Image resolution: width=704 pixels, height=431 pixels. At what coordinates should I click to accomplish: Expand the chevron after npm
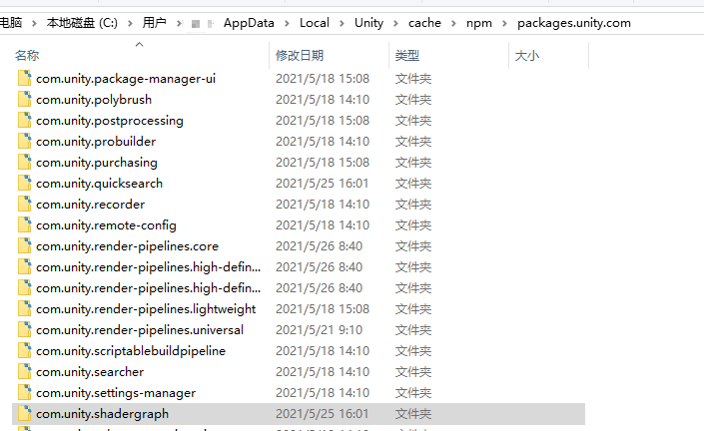(504, 23)
